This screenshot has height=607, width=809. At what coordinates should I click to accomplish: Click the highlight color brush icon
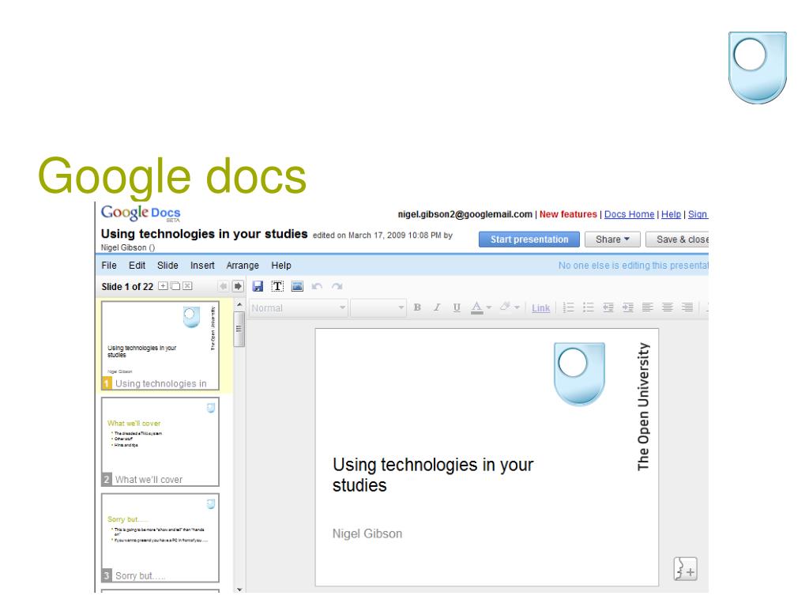click(x=505, y=307)
